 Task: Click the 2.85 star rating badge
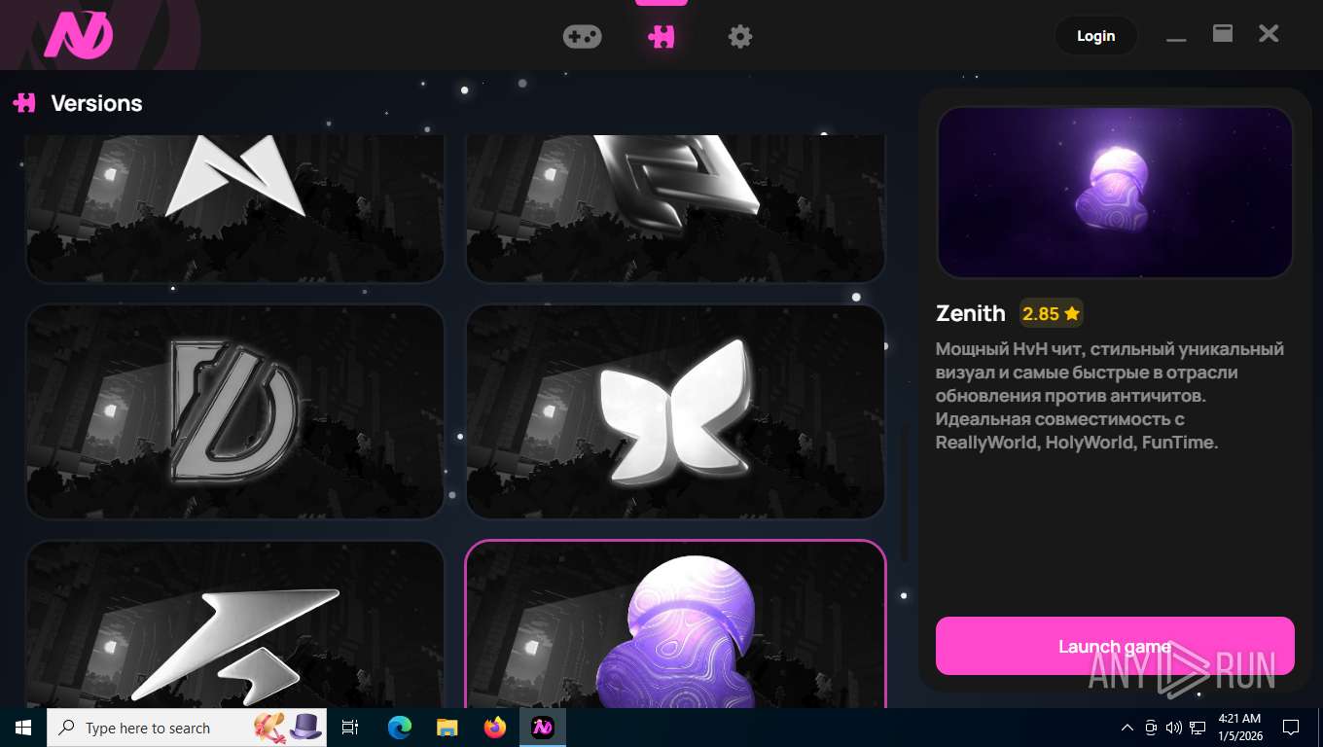[1051, 313]
